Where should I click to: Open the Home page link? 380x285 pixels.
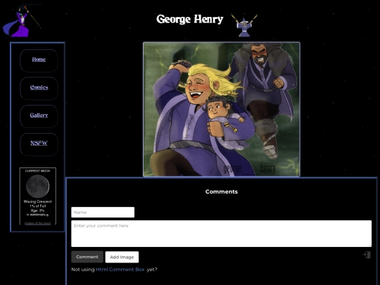tap(39, 59)
